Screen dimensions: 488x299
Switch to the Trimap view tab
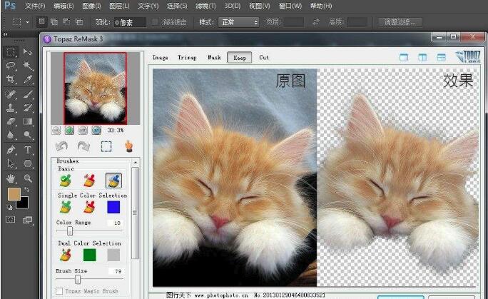pyautogui.click(x=188, y=57)
